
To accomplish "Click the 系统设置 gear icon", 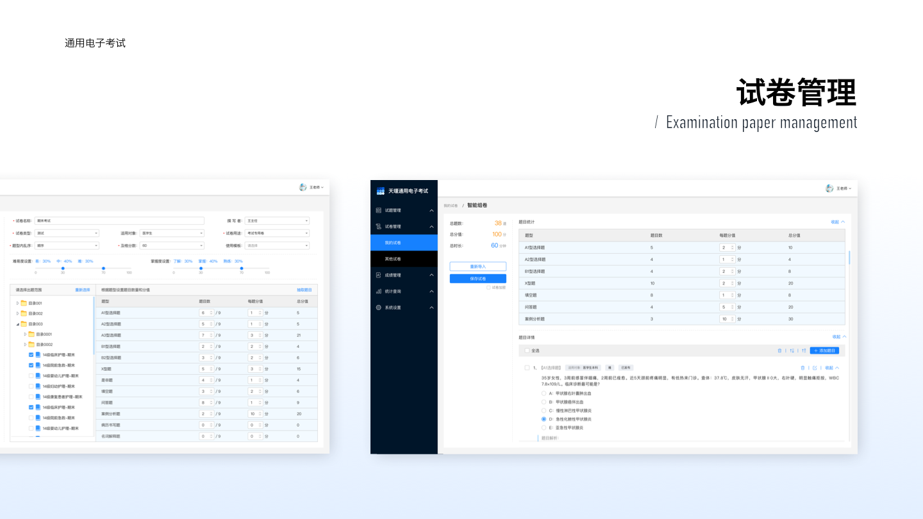I will pyautogui.click(x=379, y=308).
